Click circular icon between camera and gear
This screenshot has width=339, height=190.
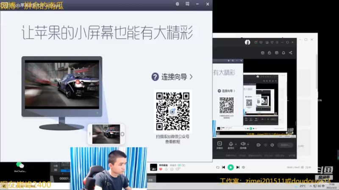(266, 145)
